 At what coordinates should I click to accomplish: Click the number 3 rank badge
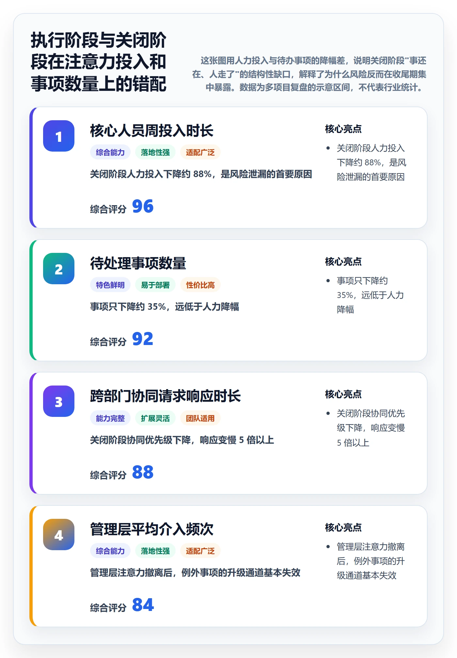click(59, 401)
